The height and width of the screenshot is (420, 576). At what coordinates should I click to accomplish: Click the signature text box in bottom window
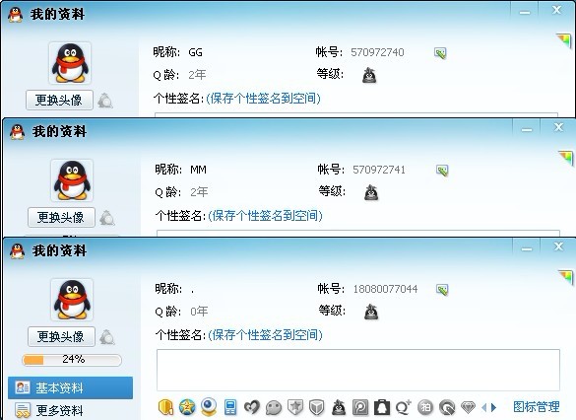pyautogui.click(x=358, y=370)
